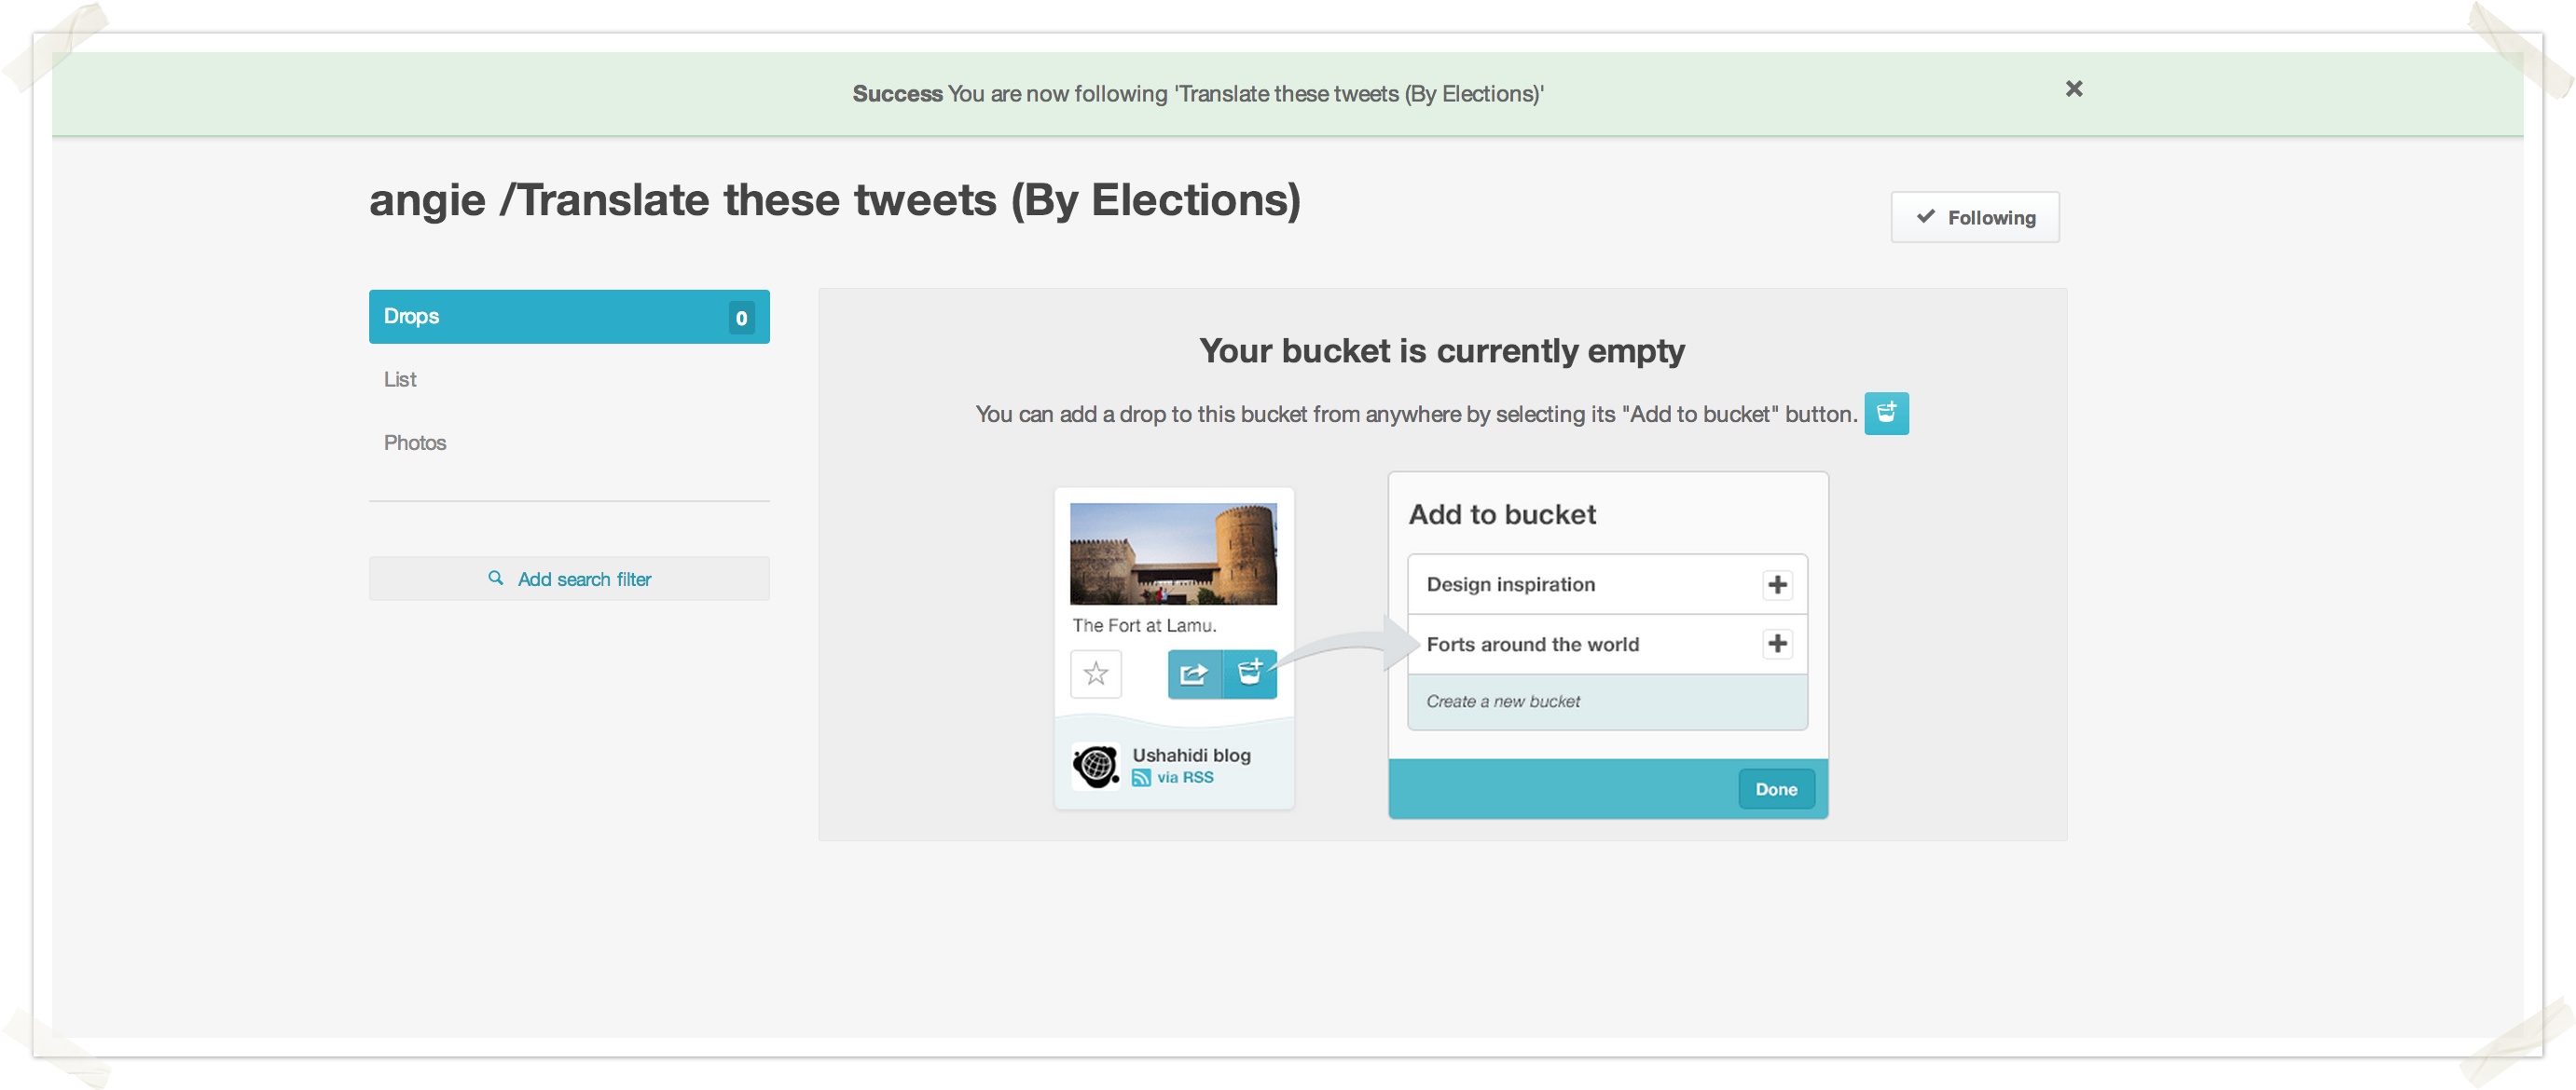The width and height of the screenshot is (2576, 1090).
Task: Open the Ushahidi blog source link
Action: click(x=1190, y=756)
